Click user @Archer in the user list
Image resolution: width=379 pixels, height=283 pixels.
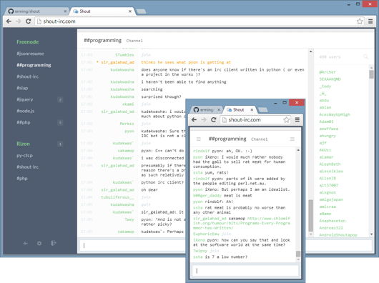pyautogui.click(x=328, y=72)
